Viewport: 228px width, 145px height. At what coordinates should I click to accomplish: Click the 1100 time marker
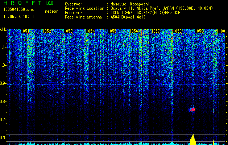pos(221,31)
